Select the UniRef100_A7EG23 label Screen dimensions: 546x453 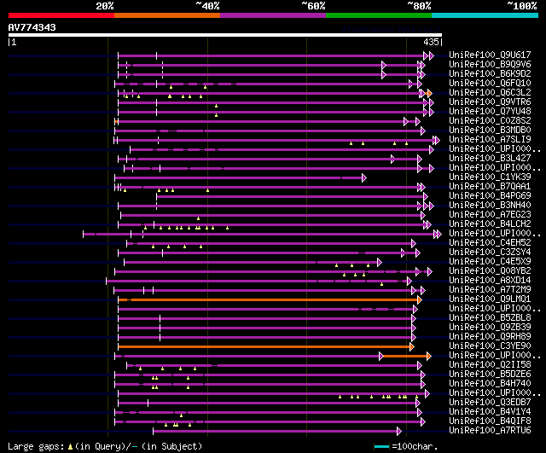click(490, 214)
